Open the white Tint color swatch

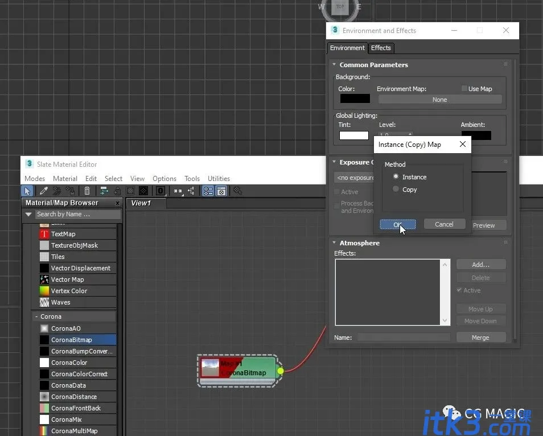point(354,135)
